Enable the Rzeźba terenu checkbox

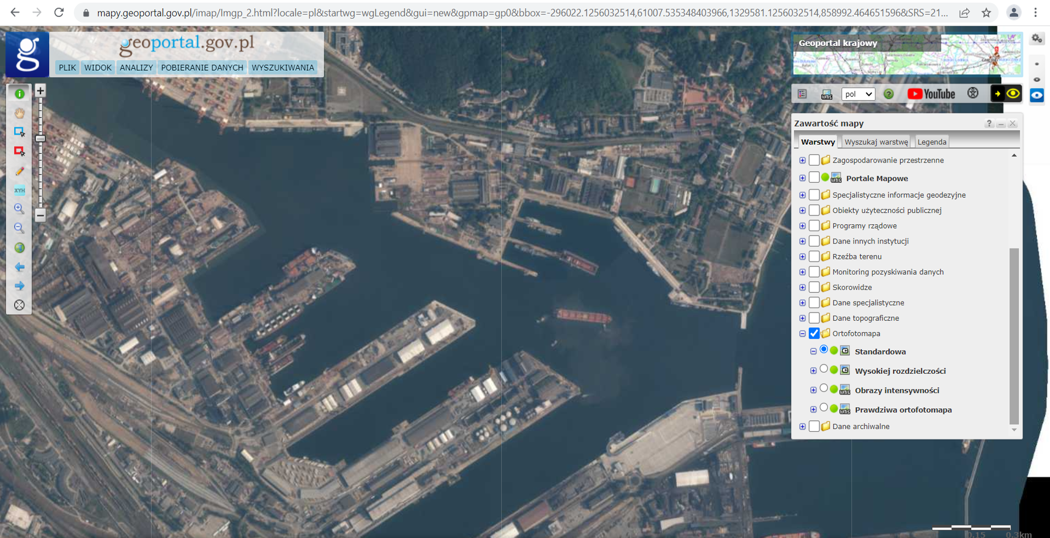pyautogui.click(x=814, y=256)
